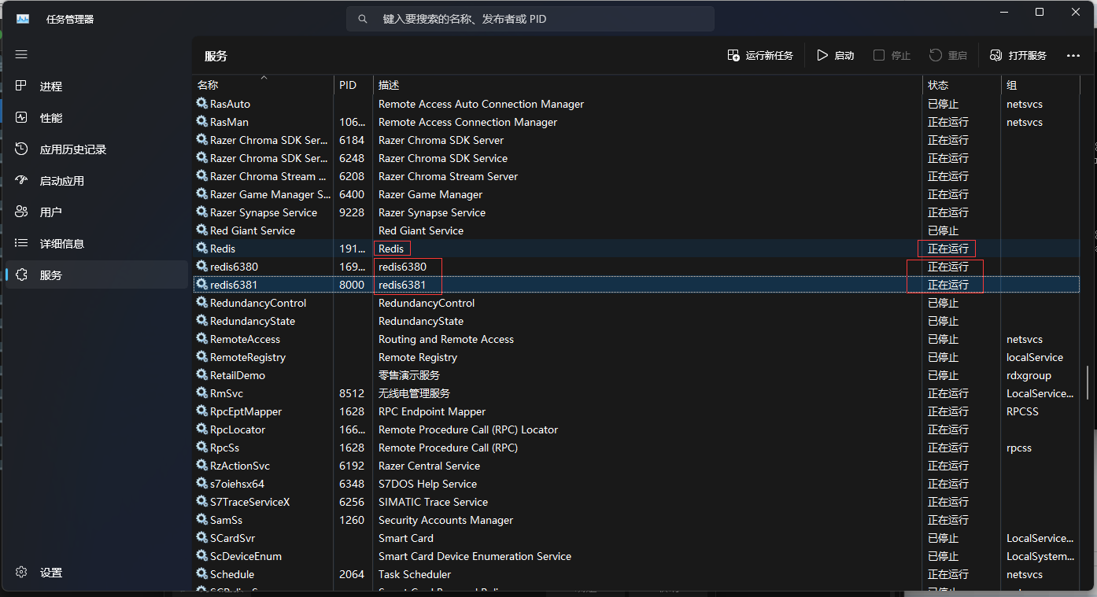This screenshot has width=1097, height=597.
Task: Click the Run new task (运行新任务) label
Action: tap(770, 56)
